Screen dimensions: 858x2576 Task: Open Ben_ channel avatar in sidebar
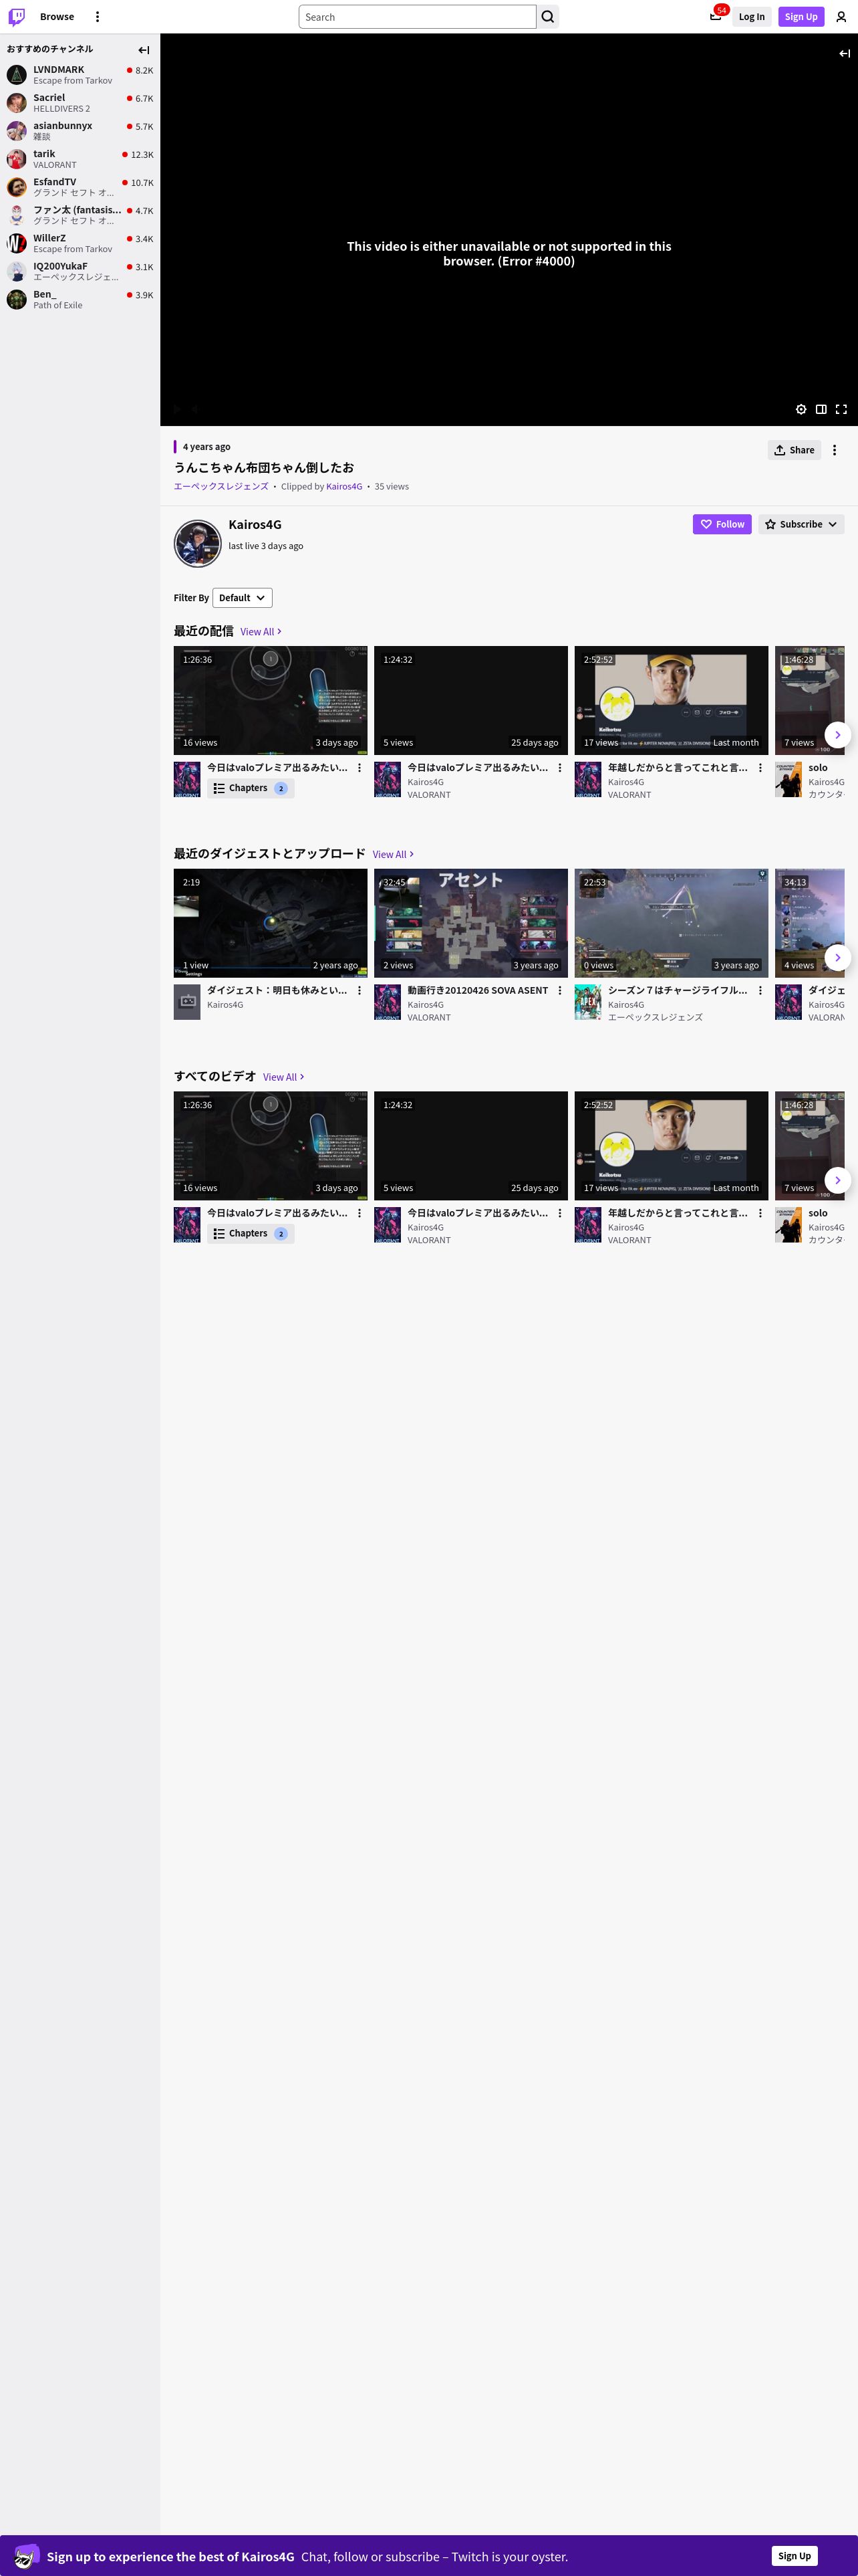(17, 299)
